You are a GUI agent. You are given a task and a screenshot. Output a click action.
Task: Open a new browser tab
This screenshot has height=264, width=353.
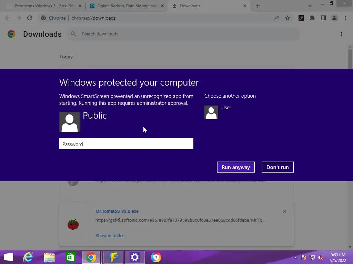point(258,6)
